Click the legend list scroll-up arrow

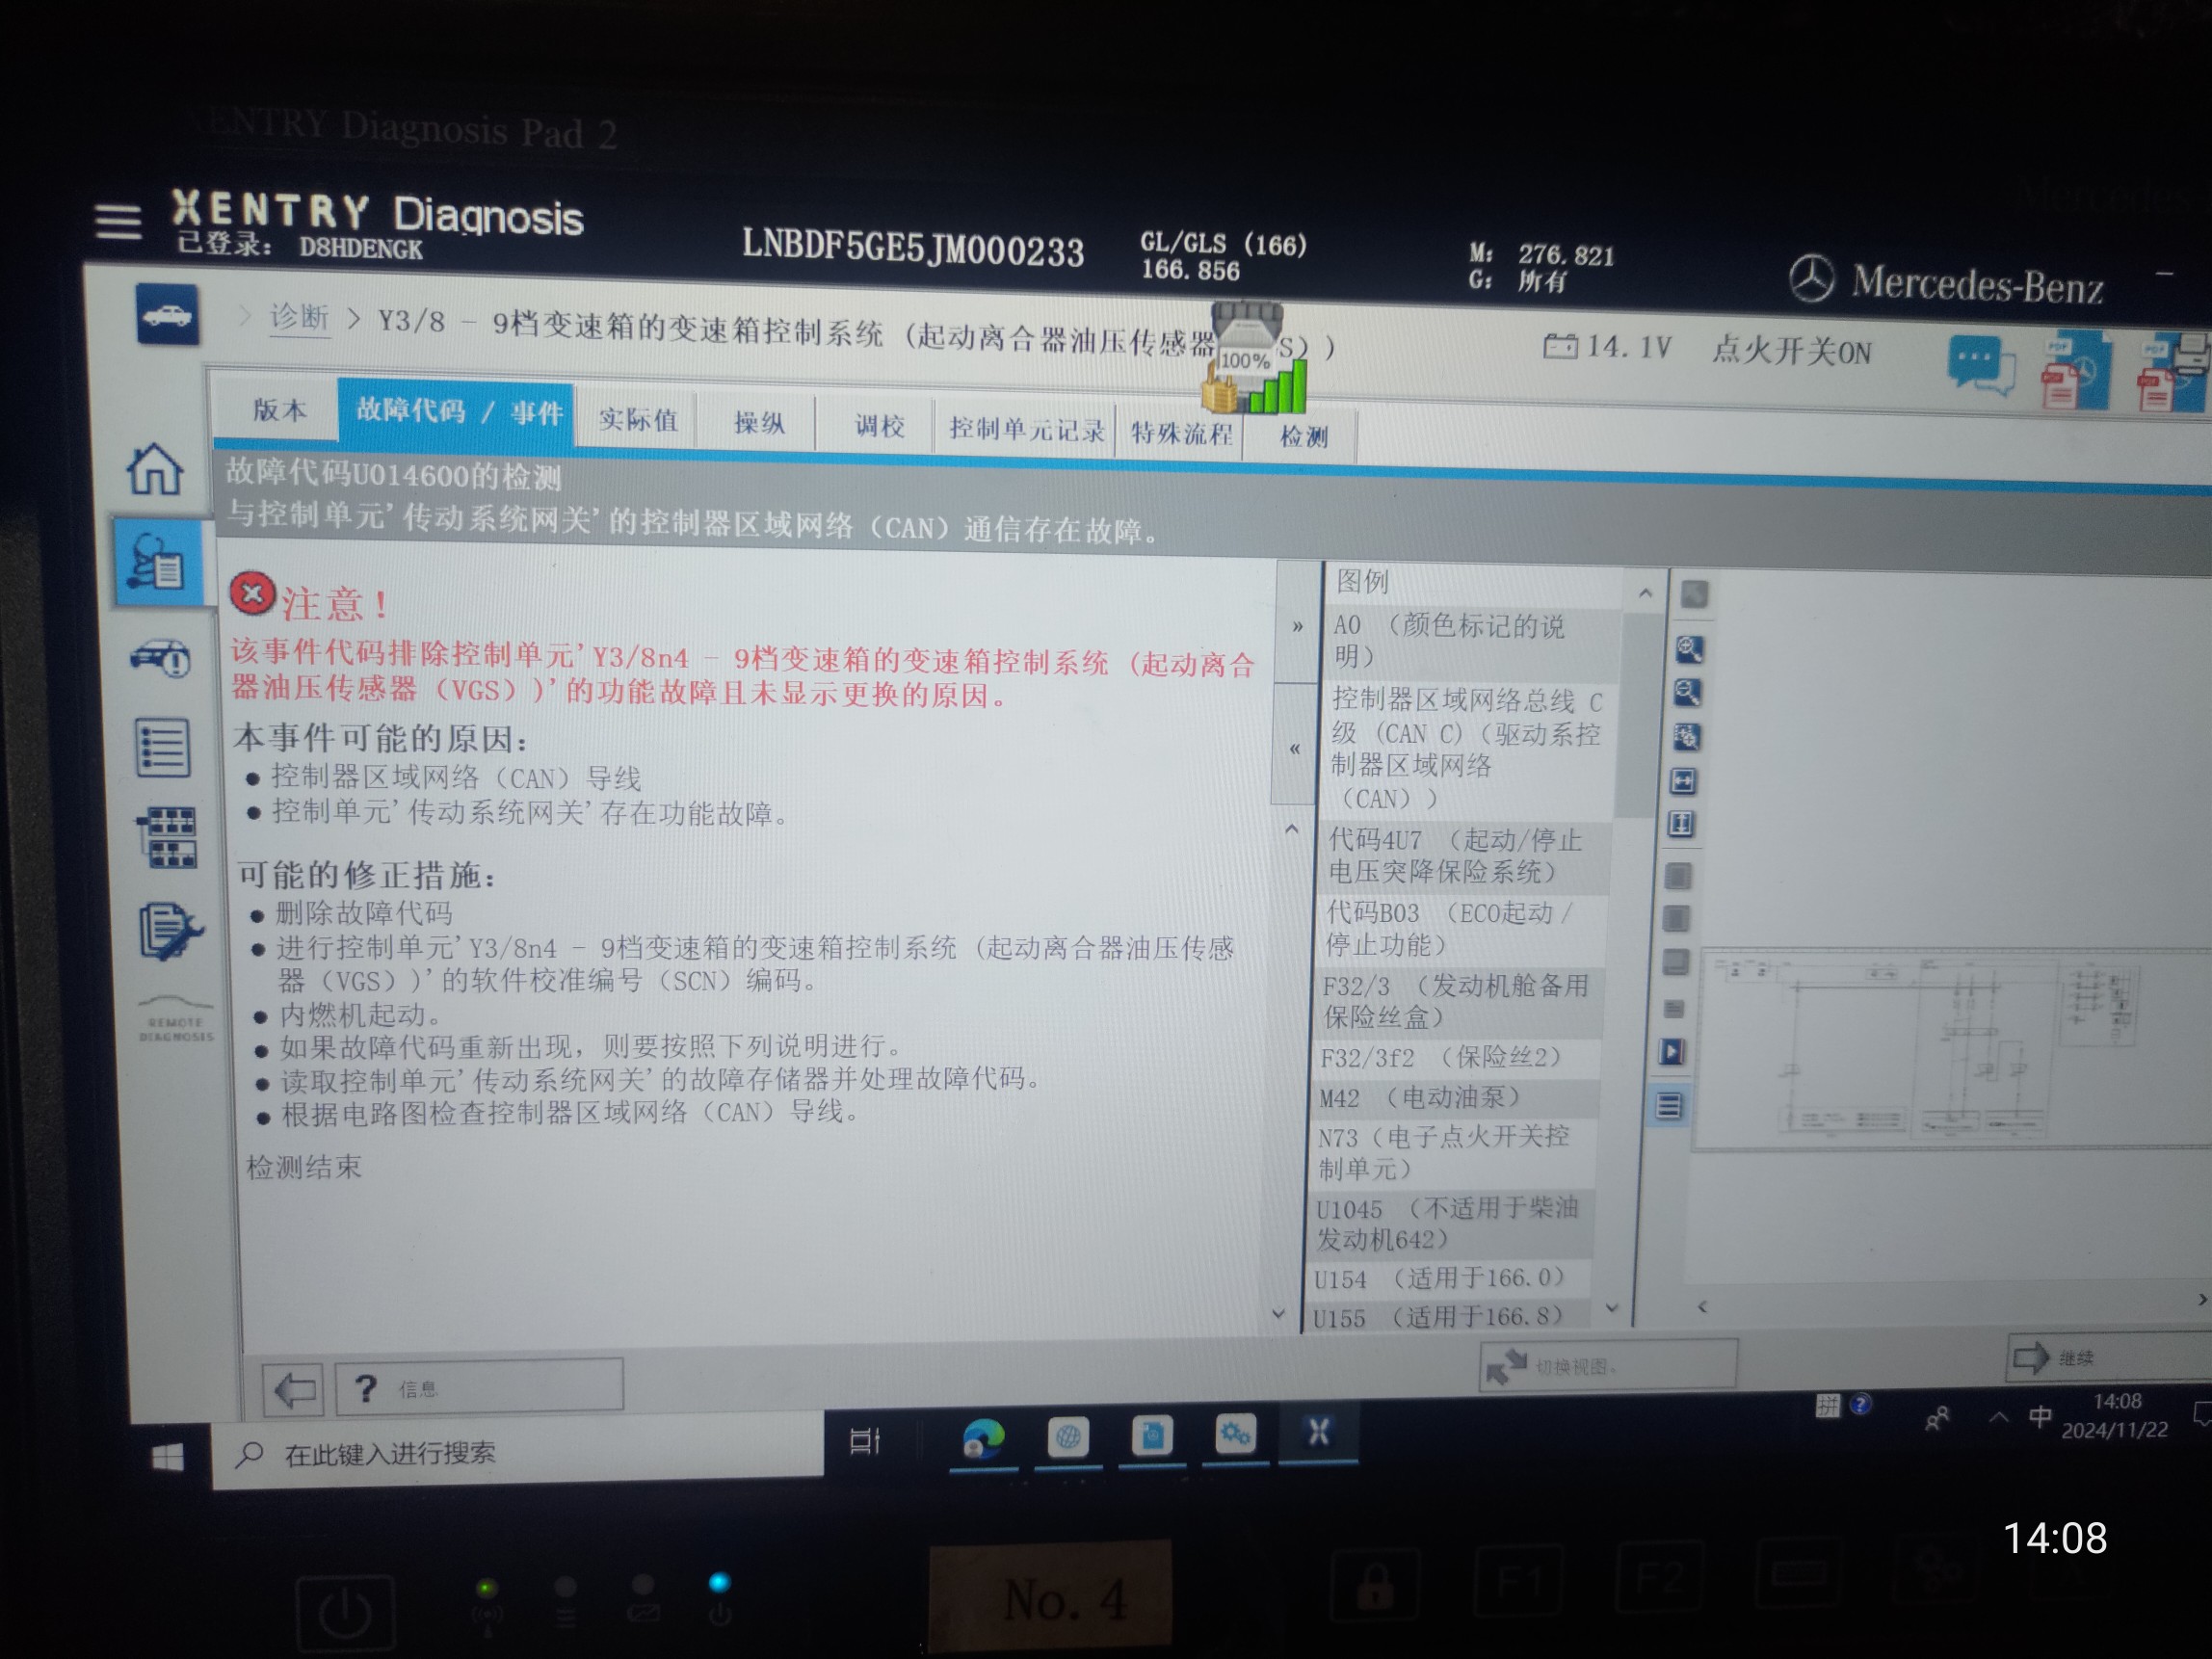1645,593
